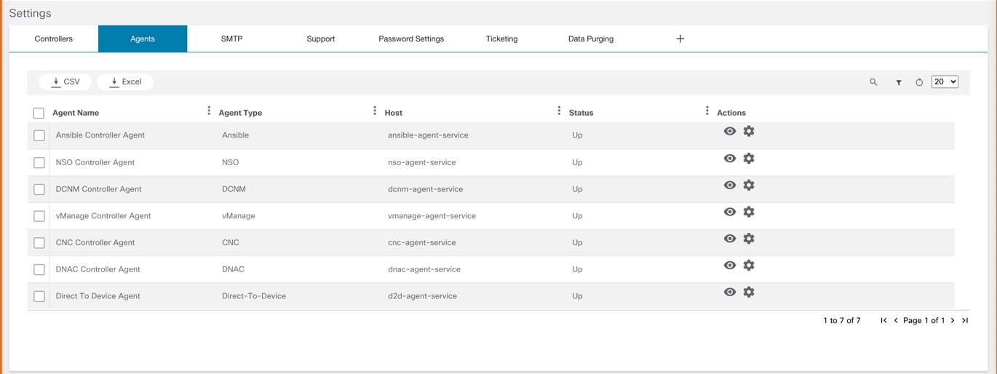The height and width of the screenshot is (374, 997).
Task: Click gear icon for Direct To Device Agent
Action: 749,293
